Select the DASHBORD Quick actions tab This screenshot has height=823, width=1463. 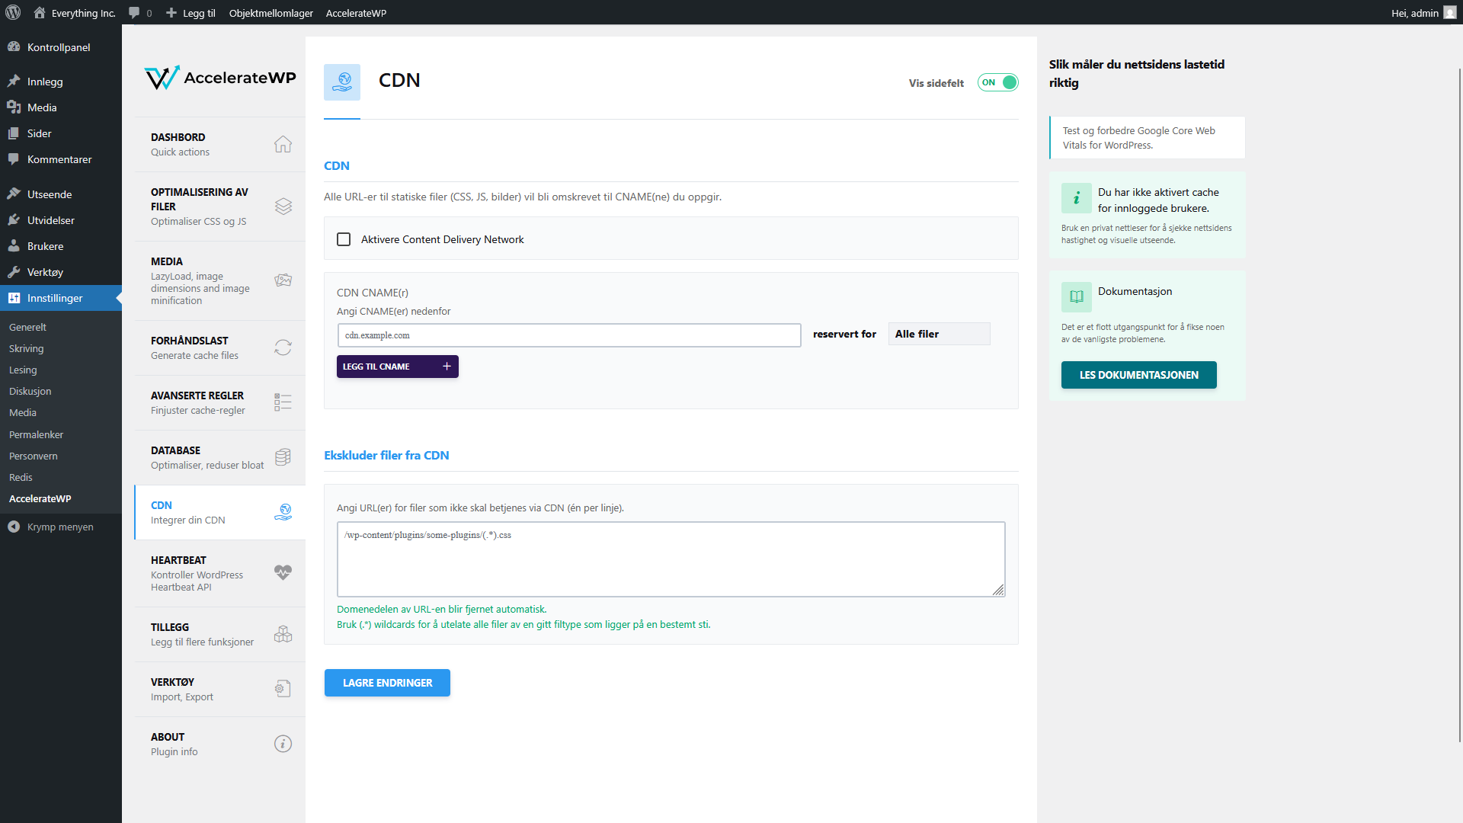point(219,144)
